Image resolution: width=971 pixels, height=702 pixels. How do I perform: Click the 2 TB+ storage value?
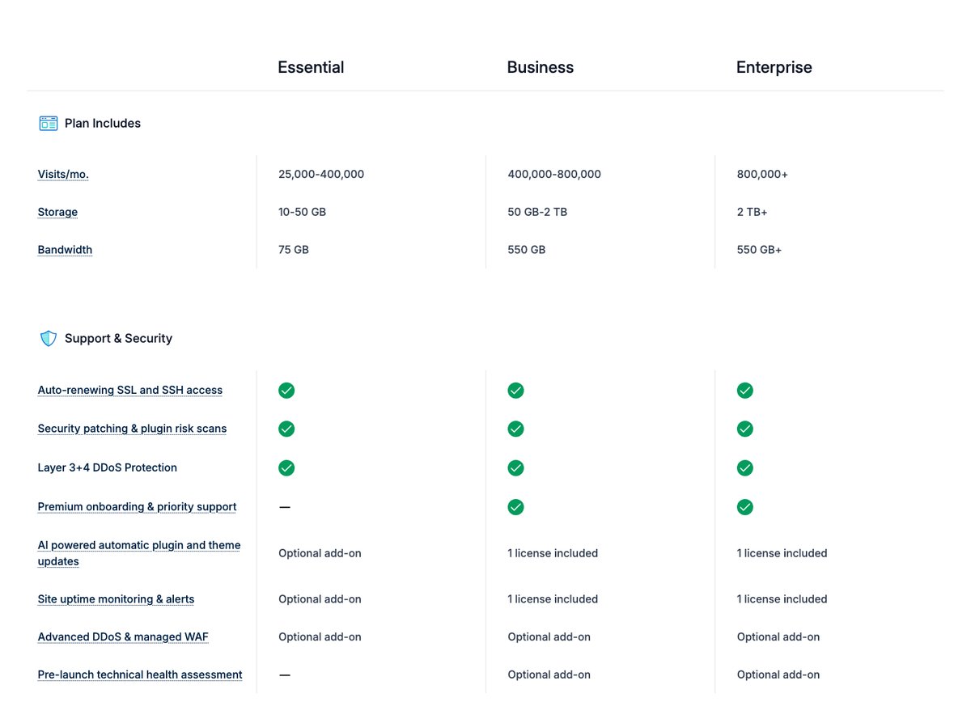(753, 212)
